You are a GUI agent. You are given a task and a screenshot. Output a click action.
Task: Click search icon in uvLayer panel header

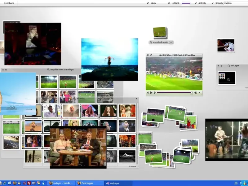point(228,66)
